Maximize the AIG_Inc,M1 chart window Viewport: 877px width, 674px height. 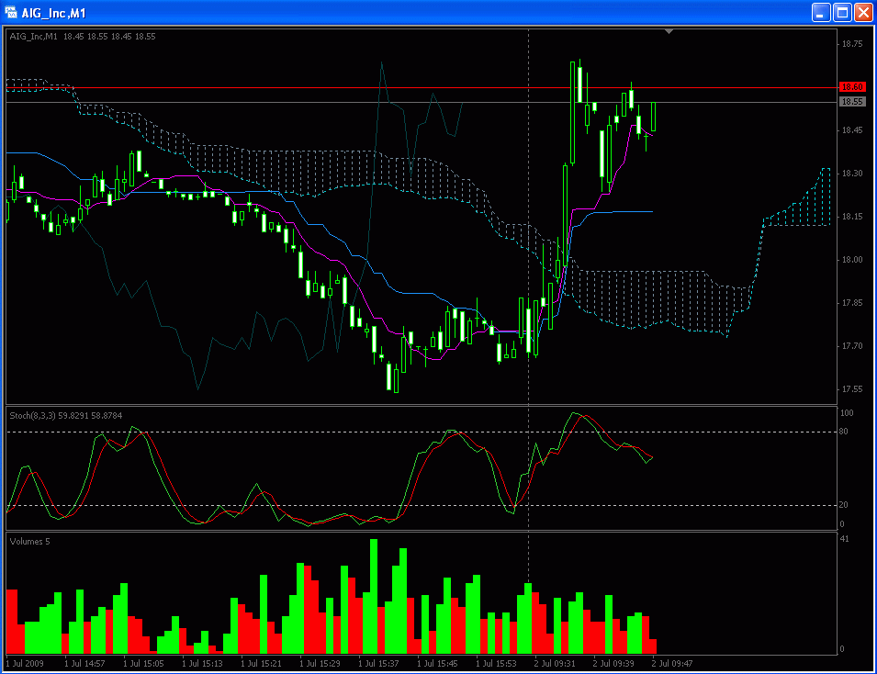click(842, 12)
